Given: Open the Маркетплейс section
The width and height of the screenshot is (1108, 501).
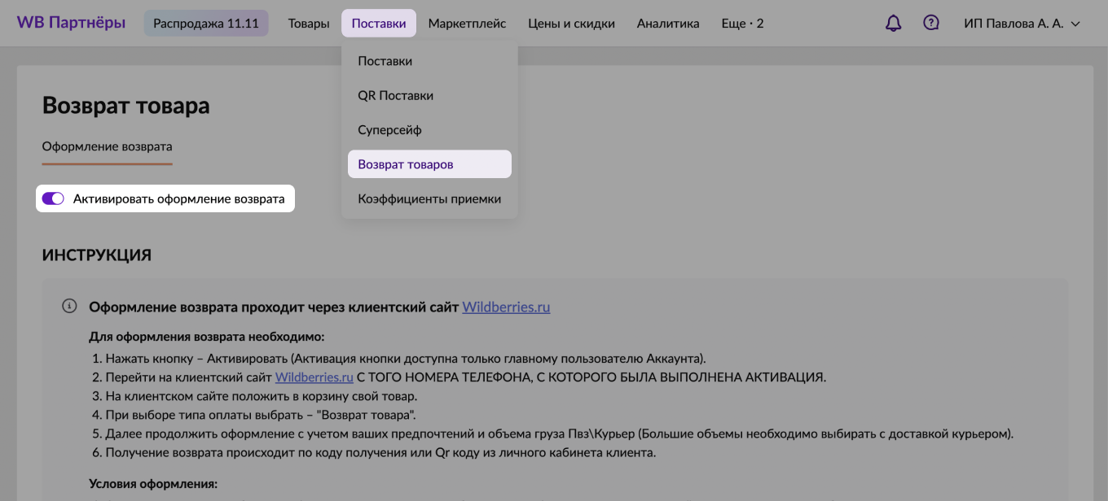Looking at the screenshot, I should coord(467,23).
